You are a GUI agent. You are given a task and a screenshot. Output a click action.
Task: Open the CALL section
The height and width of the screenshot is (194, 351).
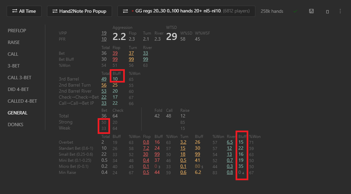pos(13,54)
